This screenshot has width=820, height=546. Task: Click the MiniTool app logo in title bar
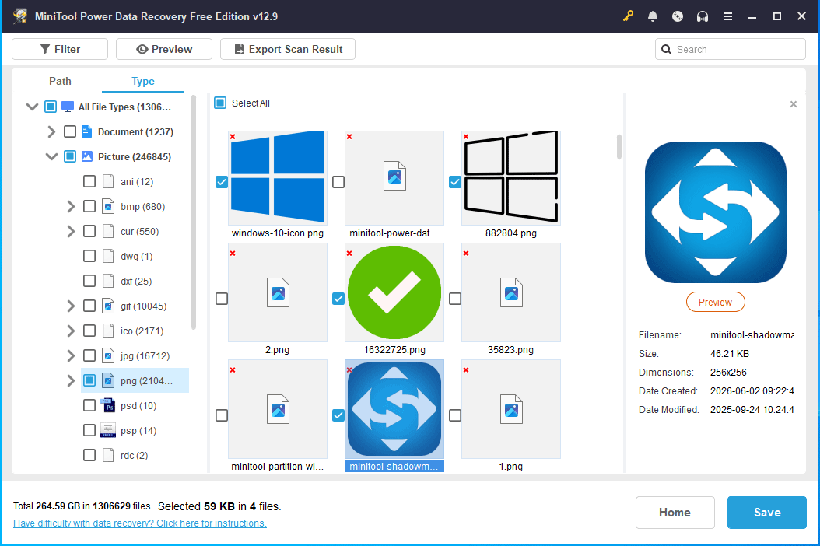pos(20,16)
